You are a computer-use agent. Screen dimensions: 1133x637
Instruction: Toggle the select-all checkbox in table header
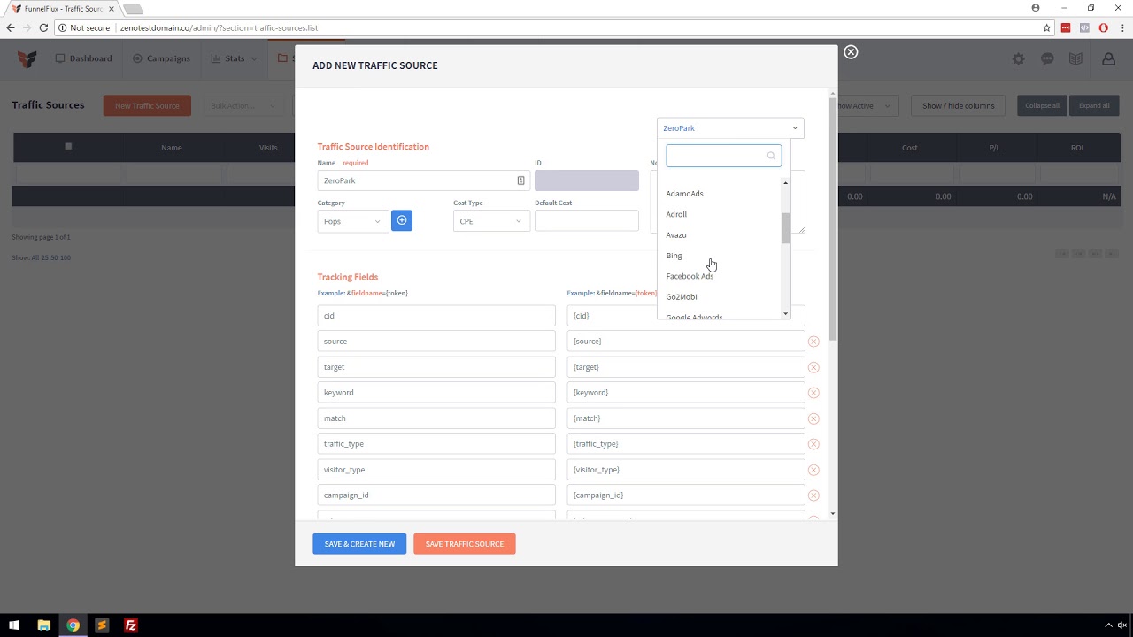[x=68, y=146]
